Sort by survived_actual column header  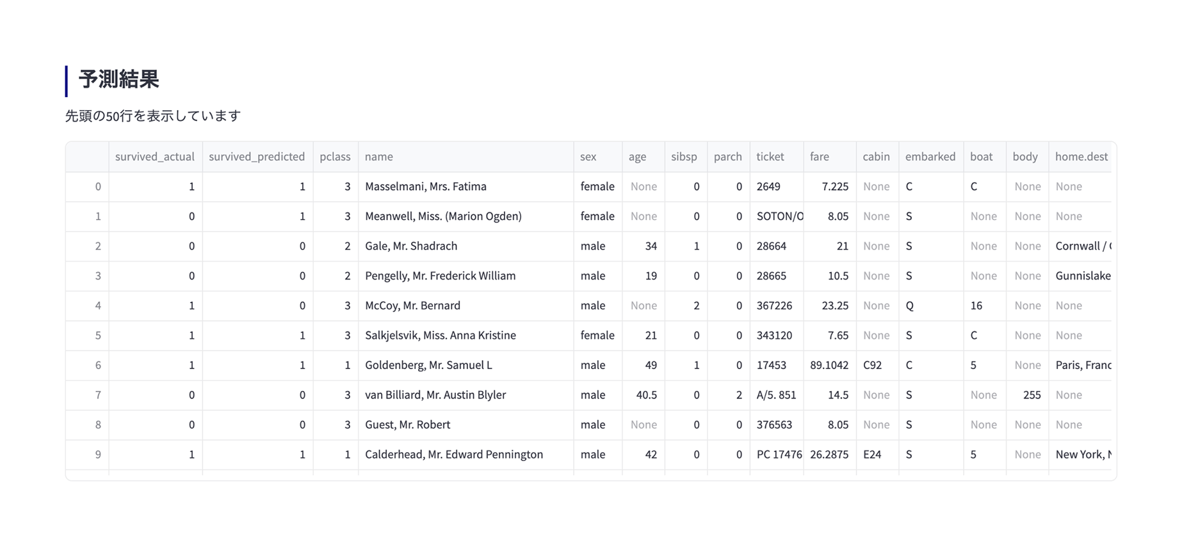click(x=155, y=157)
